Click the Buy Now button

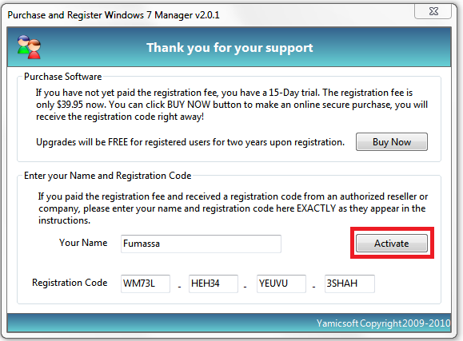392,142
